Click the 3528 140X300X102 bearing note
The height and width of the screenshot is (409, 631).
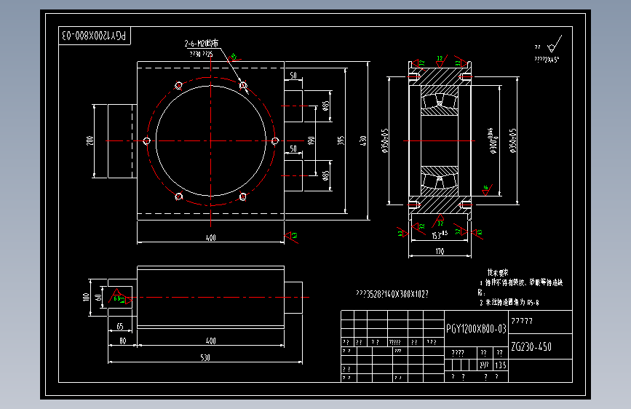coord(392,294)
